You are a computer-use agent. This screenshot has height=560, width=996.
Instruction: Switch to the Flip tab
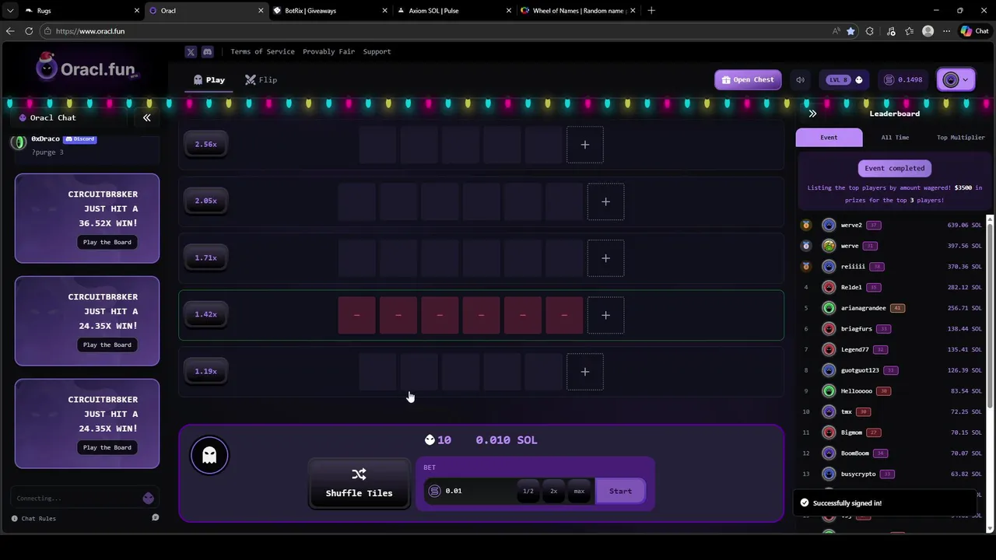click(x=261, y=80)
